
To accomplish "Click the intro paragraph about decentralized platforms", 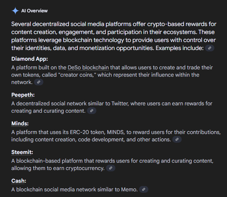I will click(x=114, y=36).
